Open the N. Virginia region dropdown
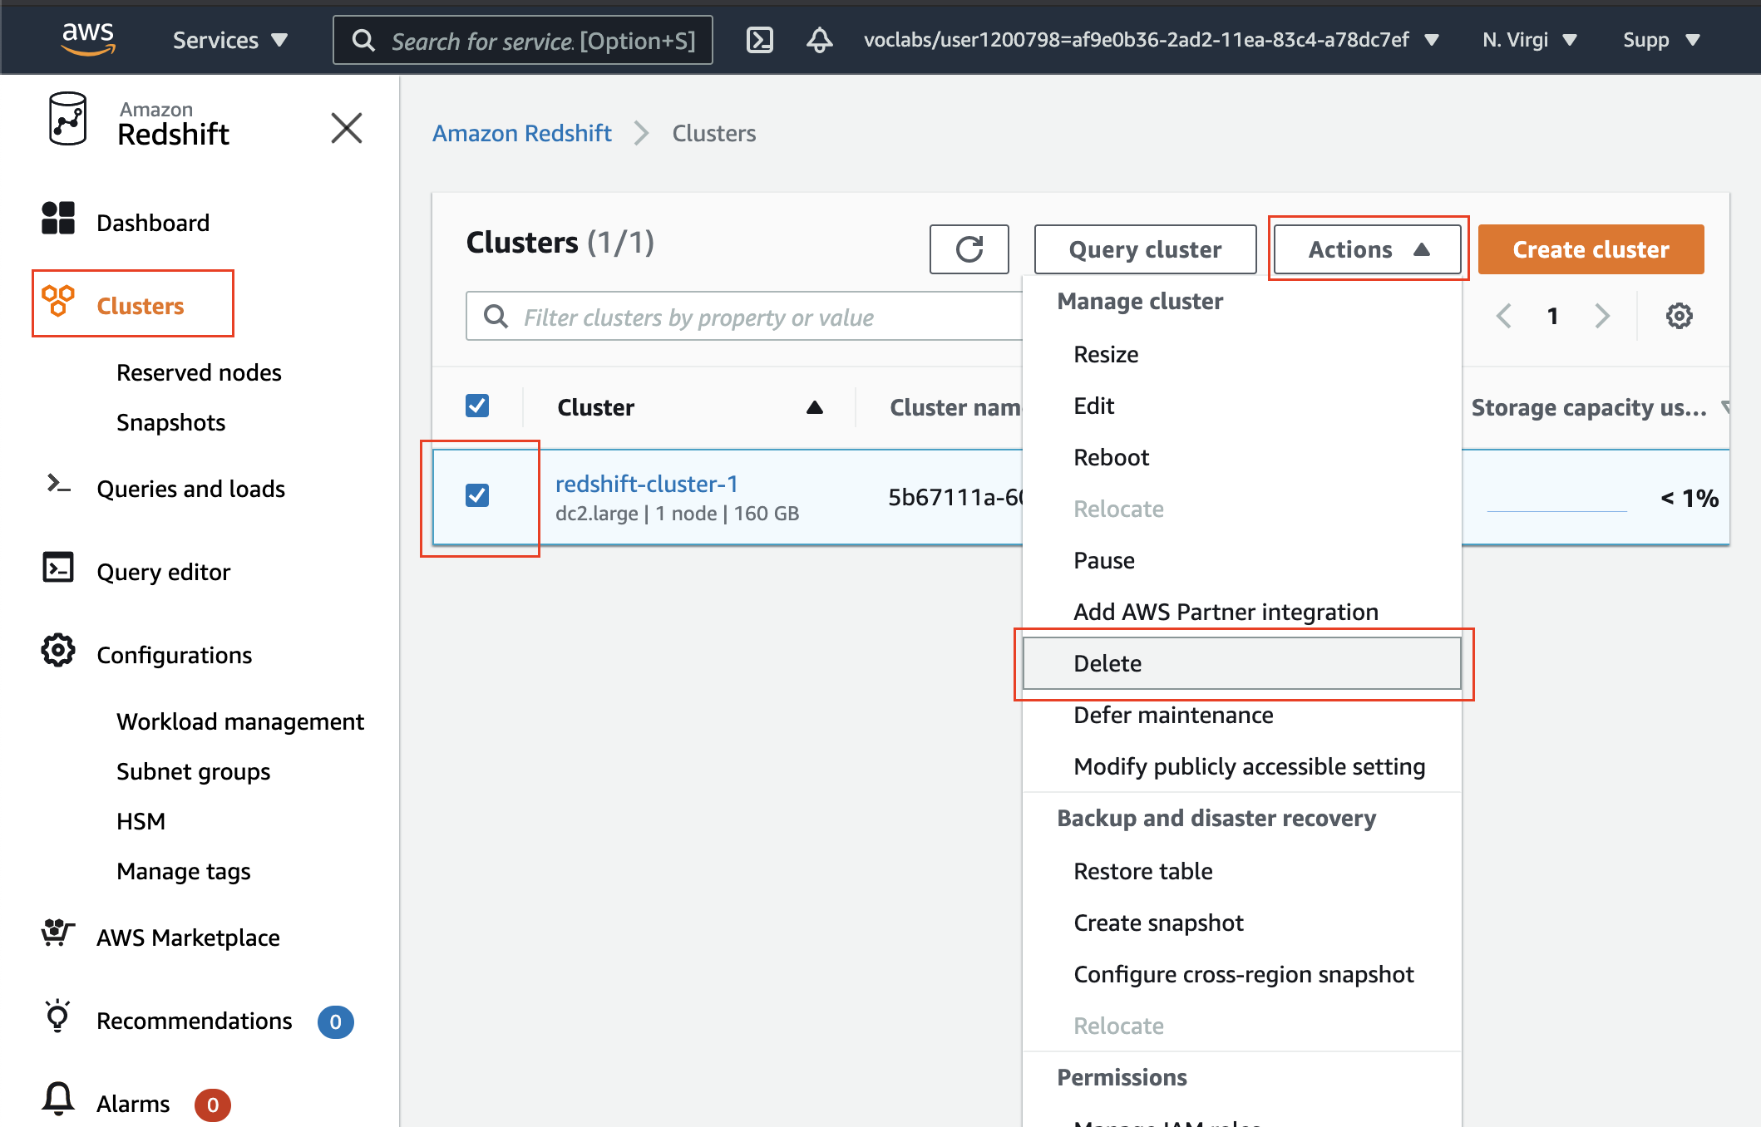This screenshot has width=1761, height=1127. coord(1528,40)
